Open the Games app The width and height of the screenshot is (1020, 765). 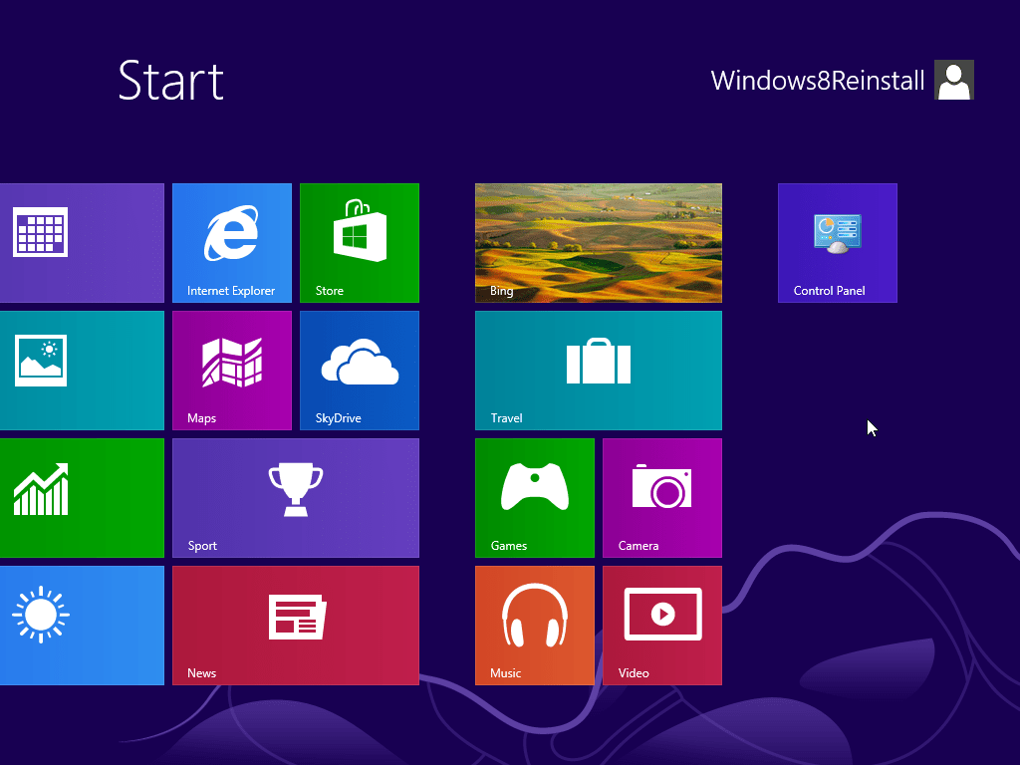(x=535, y=497)
